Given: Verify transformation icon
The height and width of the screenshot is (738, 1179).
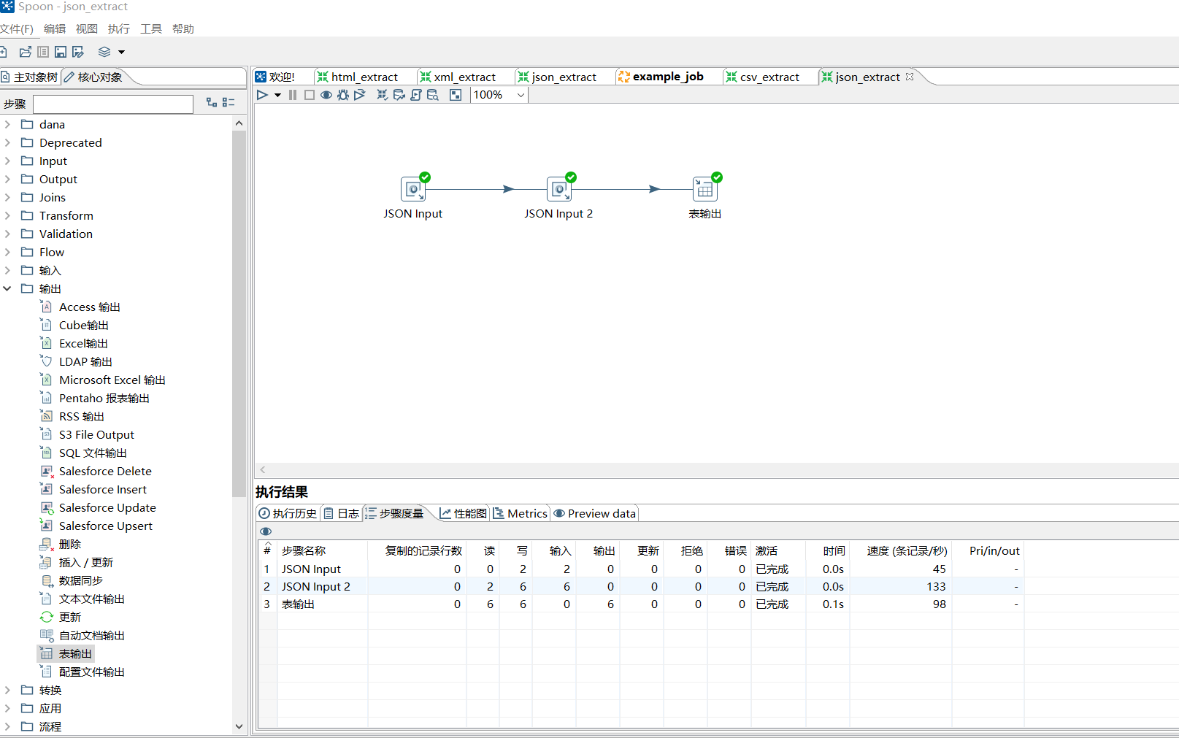Looking at the screenshot, I should click(382, 95).
